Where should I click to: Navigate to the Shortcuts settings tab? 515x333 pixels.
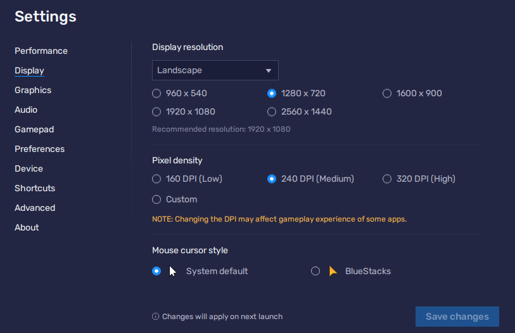(x=35, y=188)
